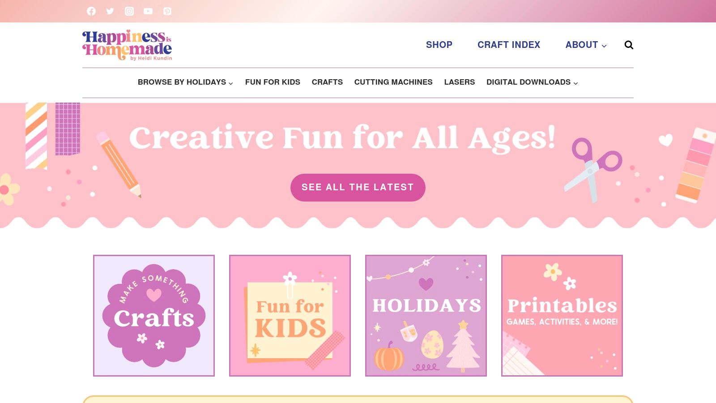Open the Crafts category tile
The image size is (716, 403).
pyautogui.click(x=154, y=316)
